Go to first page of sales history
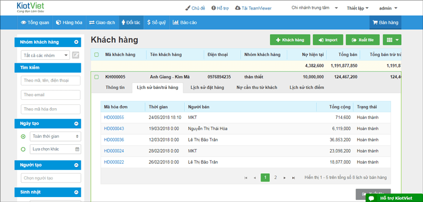Viewport: 423px width, 202px height. [246, 178]
